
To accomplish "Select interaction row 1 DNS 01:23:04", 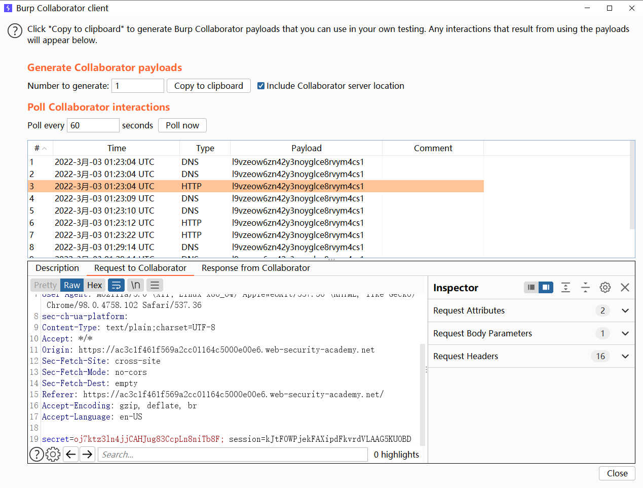I will [256, 162].
